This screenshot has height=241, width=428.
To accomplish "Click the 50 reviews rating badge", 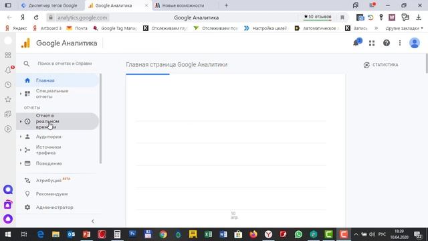I will pos(317,17).
